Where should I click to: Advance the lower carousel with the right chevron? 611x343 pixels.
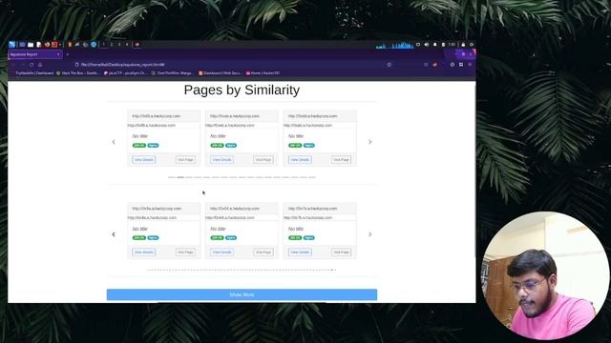369,234
